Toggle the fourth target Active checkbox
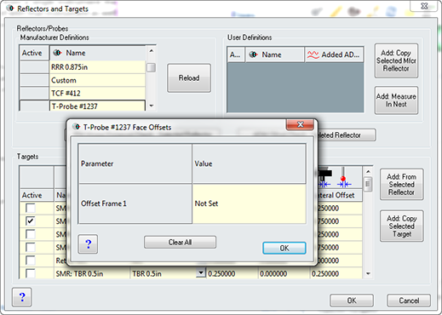Viewport: 442px width, 315px height. pyautogui.click(x=31, y=247)
